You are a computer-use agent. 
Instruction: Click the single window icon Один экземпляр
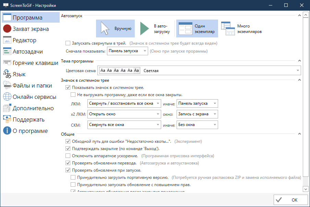[x=185, y=28]
